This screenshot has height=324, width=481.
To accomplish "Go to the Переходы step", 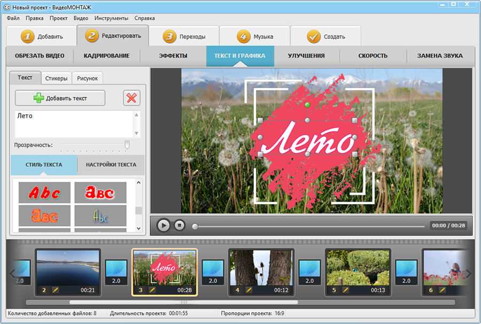I will (x=184, y=37).
